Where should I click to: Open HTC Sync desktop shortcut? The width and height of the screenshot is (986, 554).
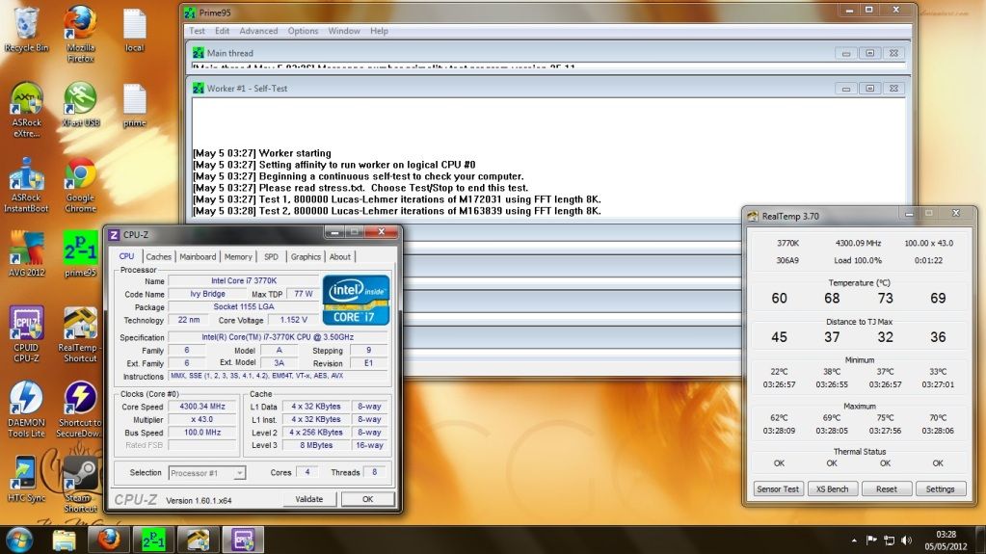(x=26, y=479)
